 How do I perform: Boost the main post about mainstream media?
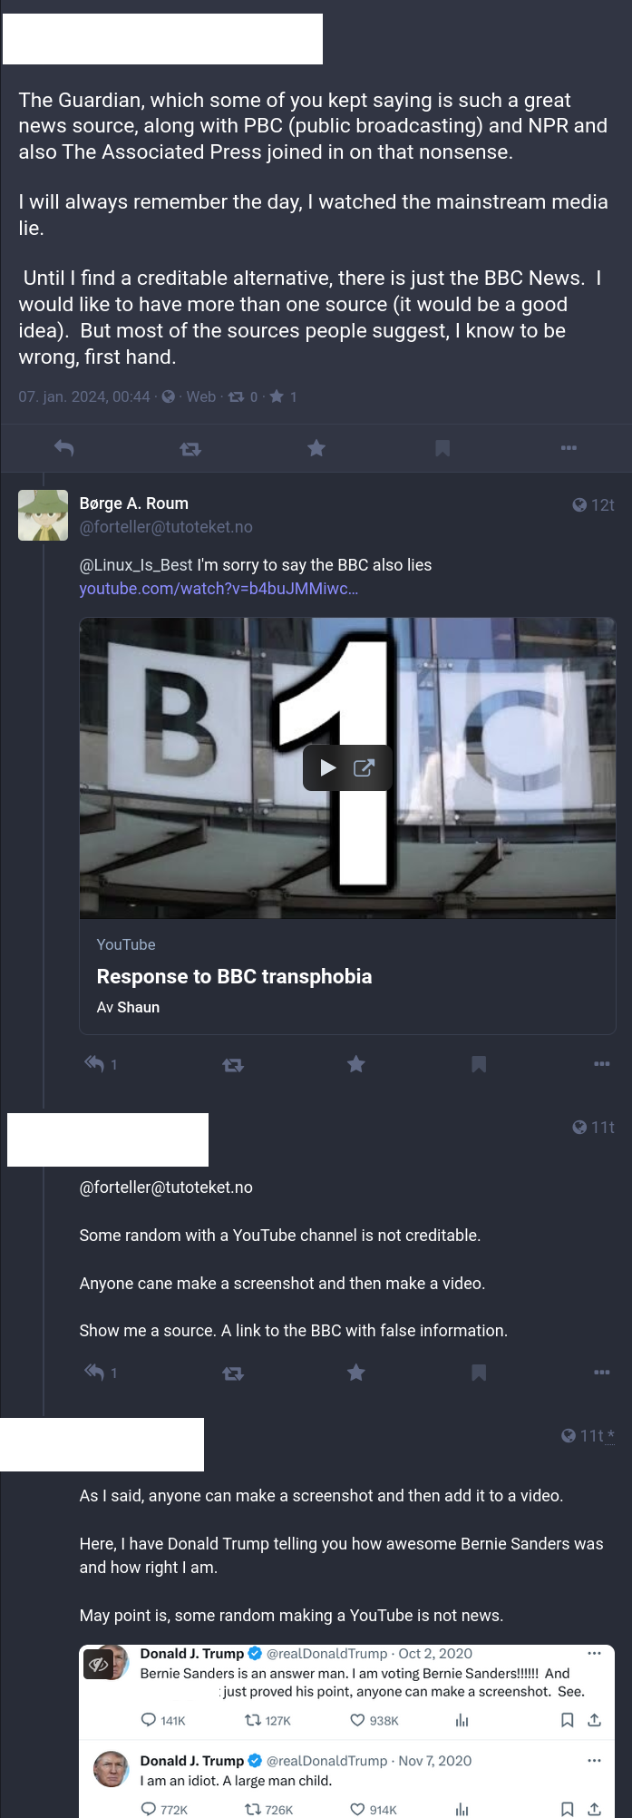tap(190, 448)
